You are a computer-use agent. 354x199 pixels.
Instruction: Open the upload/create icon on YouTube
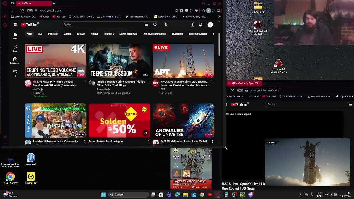192,25
